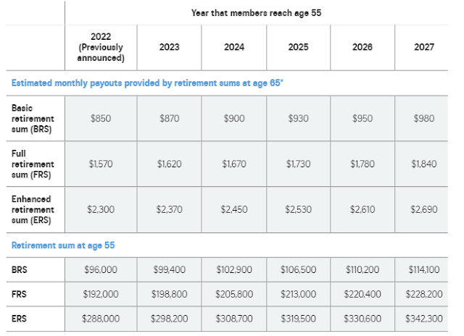Screen dimensions: 464x336
Task: Click the Year that members reach age 55 title
Action: [x=256, y=13]
